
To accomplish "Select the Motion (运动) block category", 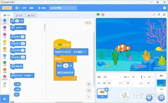I will [4, 21].
